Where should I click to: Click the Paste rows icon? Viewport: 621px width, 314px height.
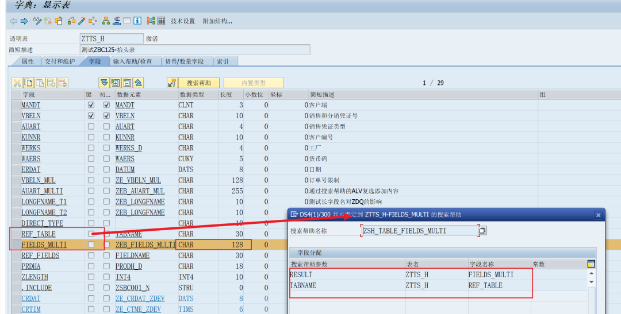pos(40,83)
